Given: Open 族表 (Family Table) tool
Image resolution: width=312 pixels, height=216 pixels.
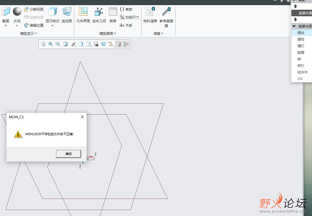Looking at the screenshot, I should [113, 15].
